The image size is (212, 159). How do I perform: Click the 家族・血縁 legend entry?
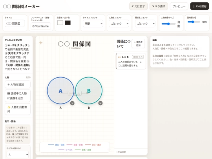click(x=83, y=150)
